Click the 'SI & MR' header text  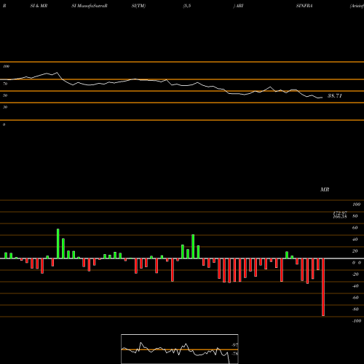click(39, 6)
